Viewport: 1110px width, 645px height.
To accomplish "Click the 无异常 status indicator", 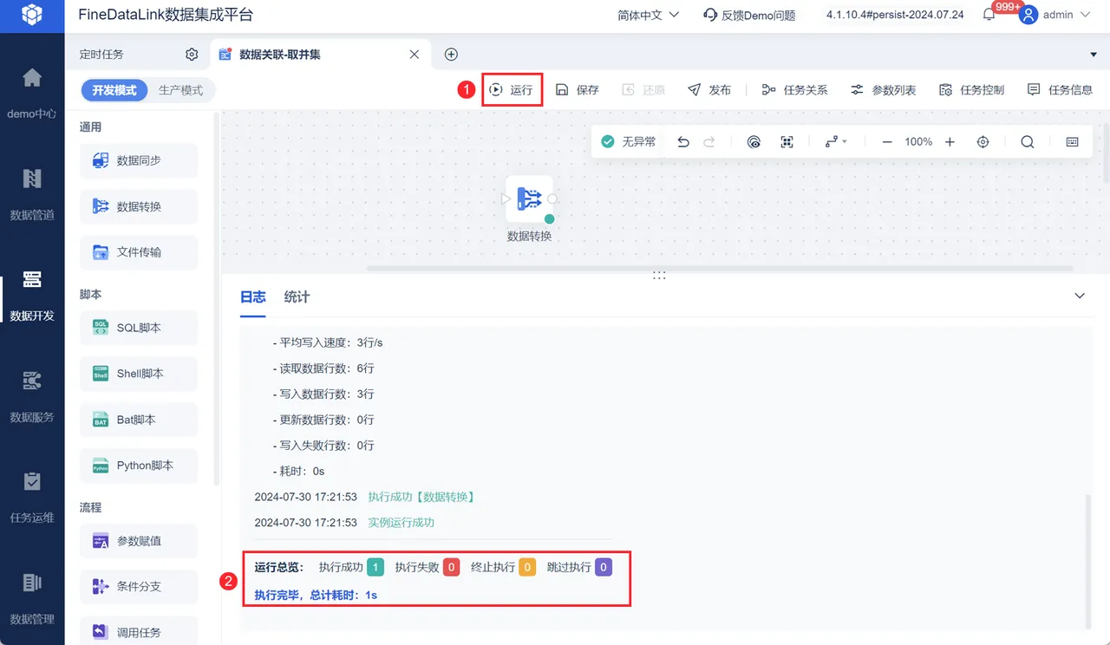I will [x=629, y=141].
